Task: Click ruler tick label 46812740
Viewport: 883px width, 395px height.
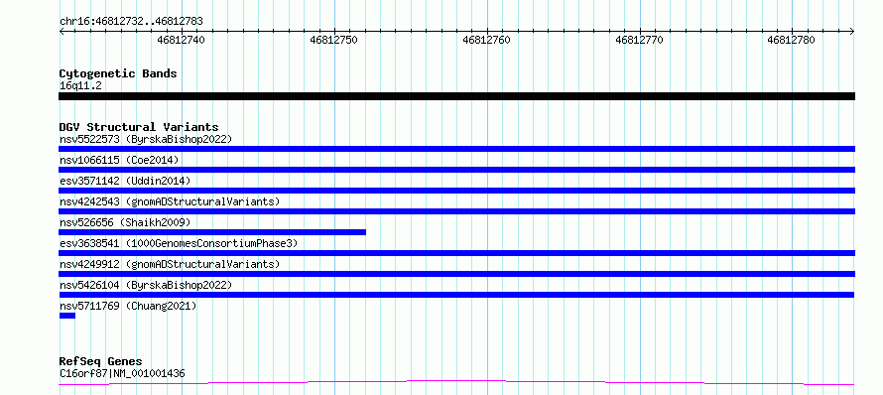Action: point(182,40)
